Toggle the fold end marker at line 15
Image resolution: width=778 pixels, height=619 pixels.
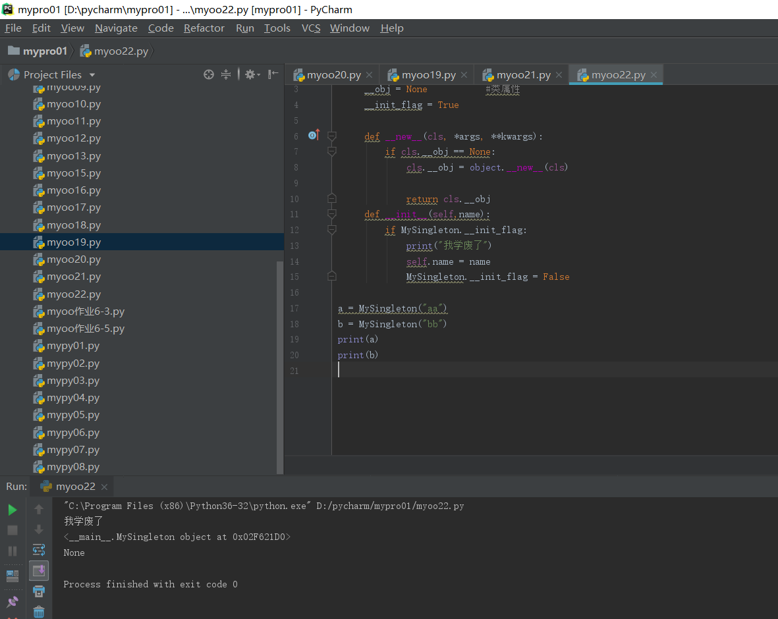pyautogui.click(x=332, y=277)
